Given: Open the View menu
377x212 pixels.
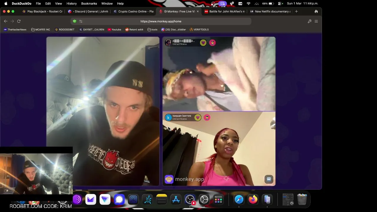Looking at the screenshot, I should pyautogui.click(x=58, y=4).
